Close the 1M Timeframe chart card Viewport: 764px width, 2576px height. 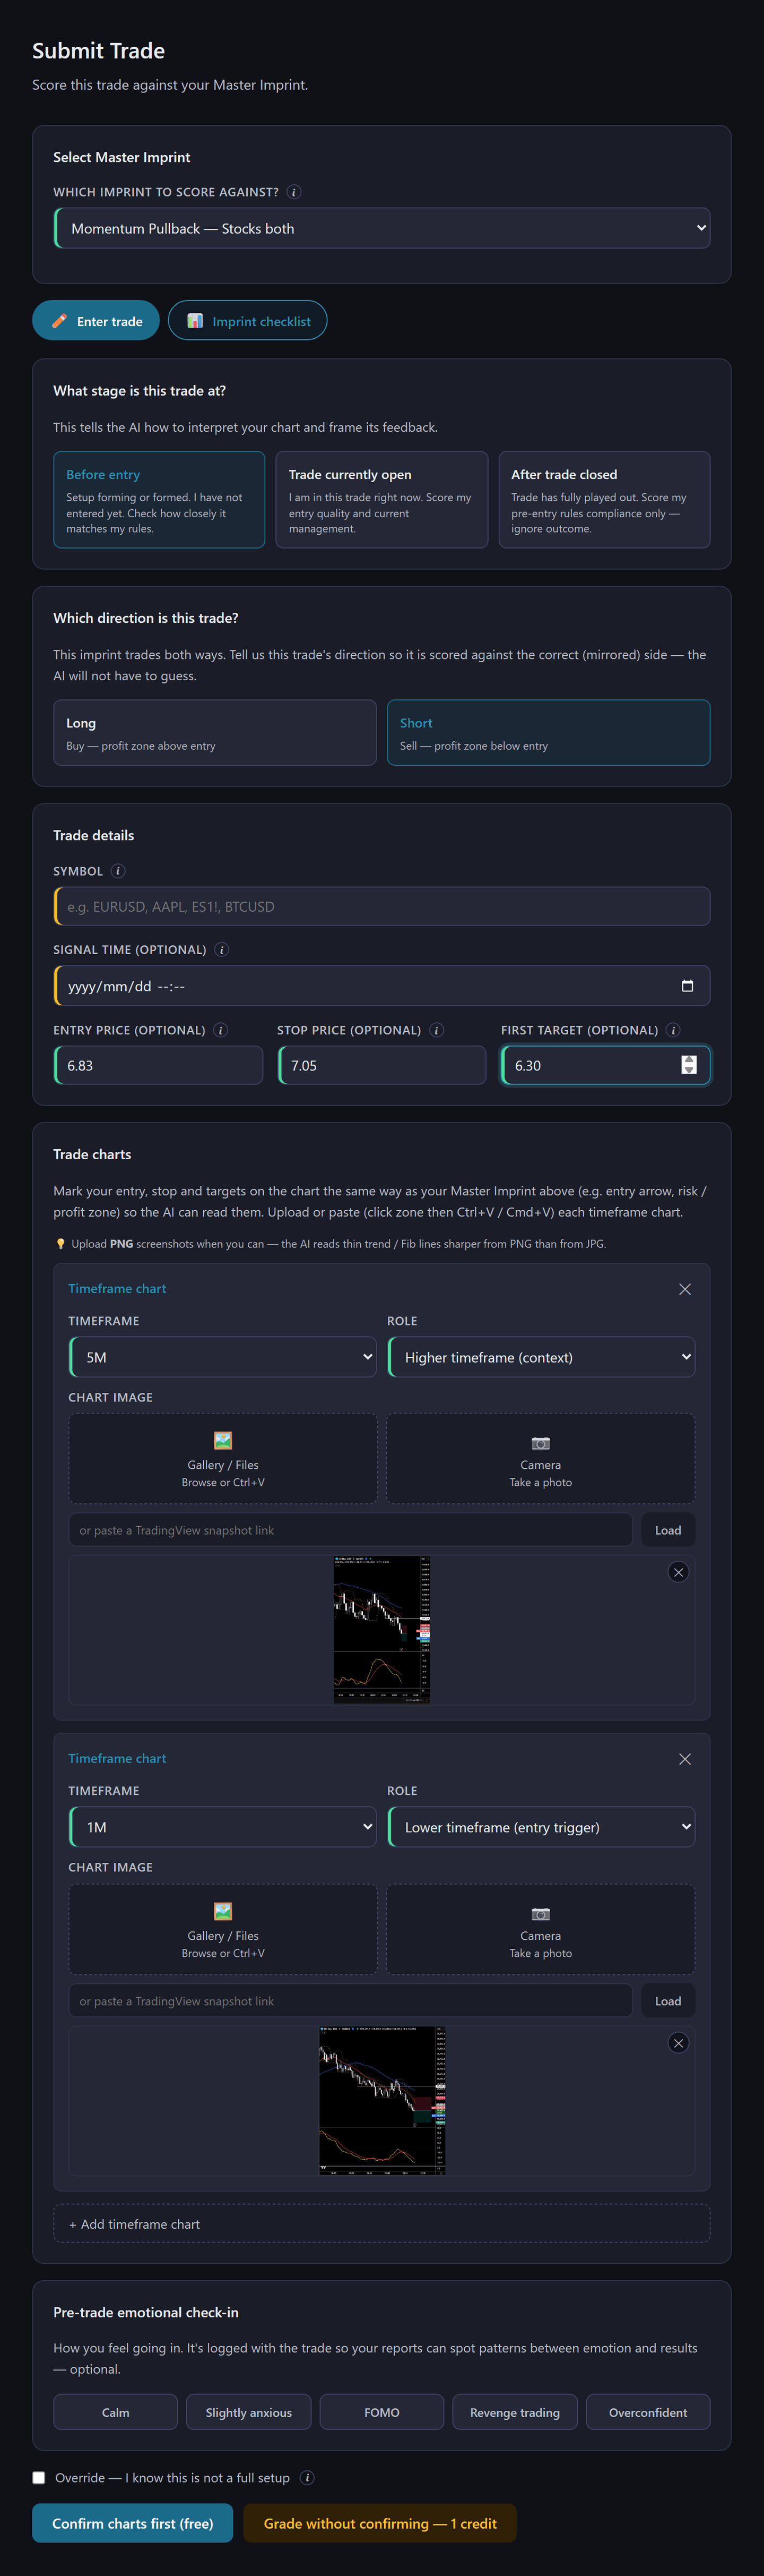[685, 1759]
